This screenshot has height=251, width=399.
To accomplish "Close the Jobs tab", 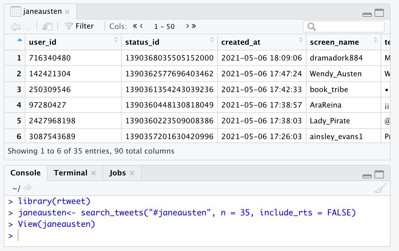I will coord(132,173).
